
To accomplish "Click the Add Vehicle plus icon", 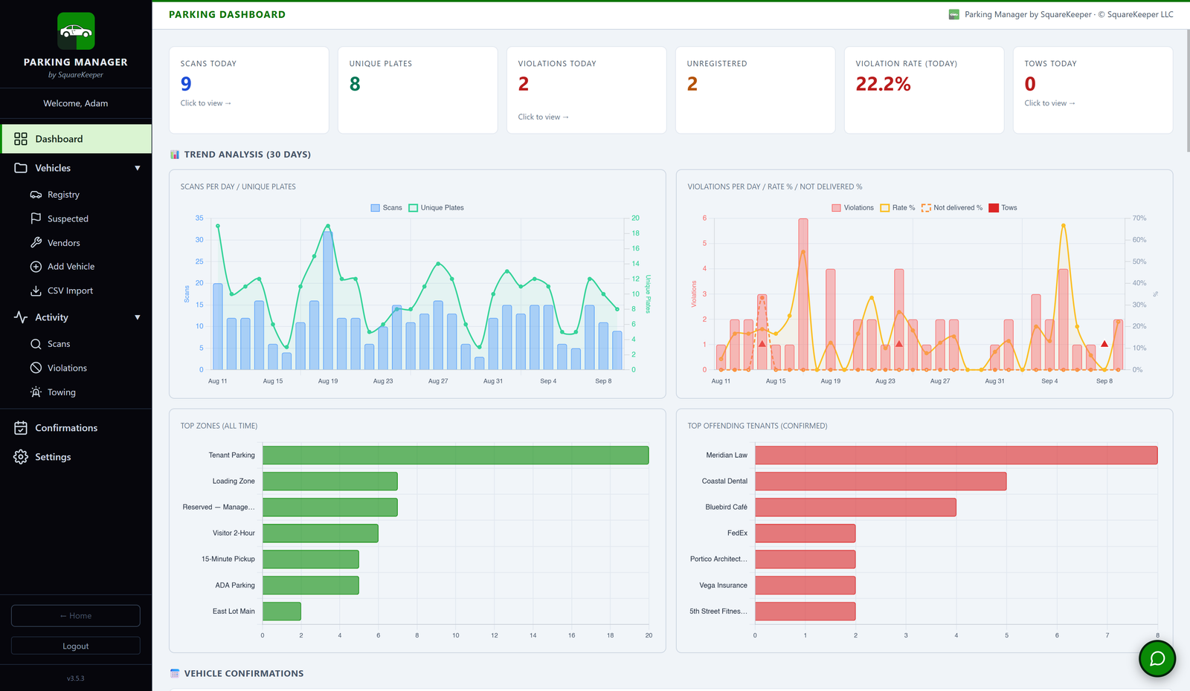I will point(36,267).
